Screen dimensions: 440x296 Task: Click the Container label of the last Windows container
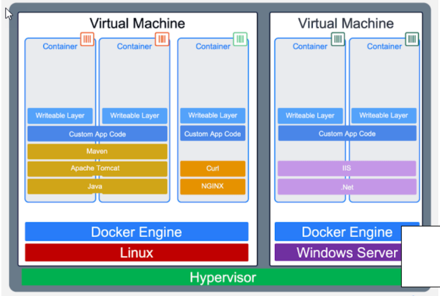click(384, 46)
